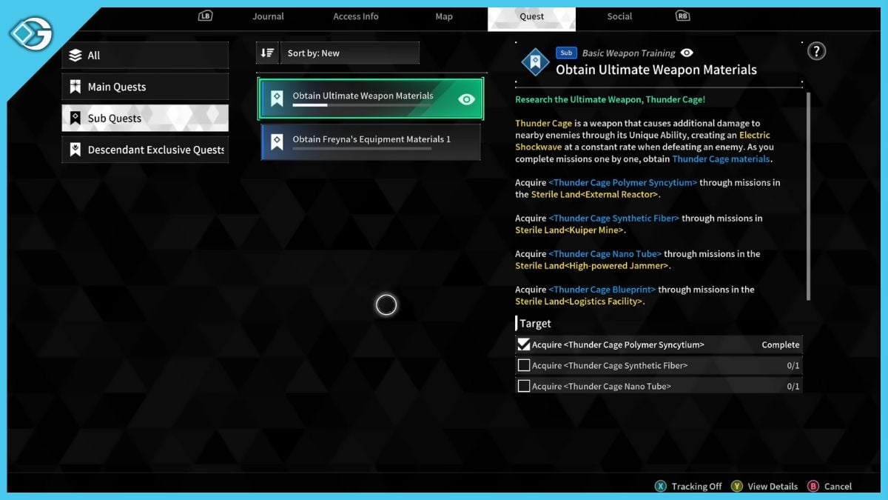Click Cancel label
The image size is (888, 500).
[838, 487]
